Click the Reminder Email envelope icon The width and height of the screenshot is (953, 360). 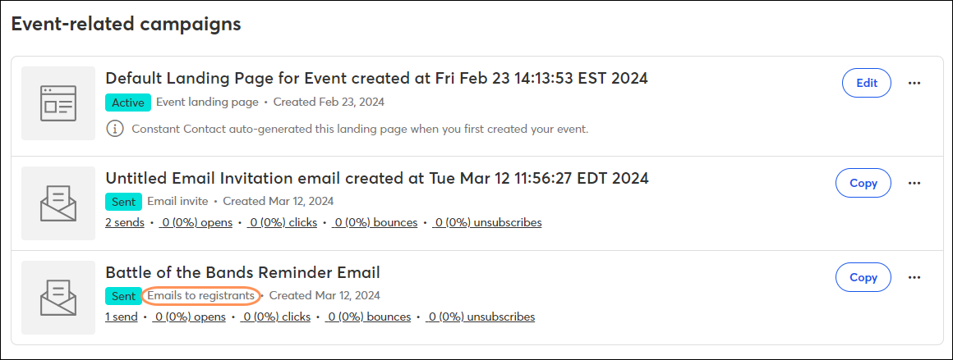pyautogui.click(x=58, y=298)
